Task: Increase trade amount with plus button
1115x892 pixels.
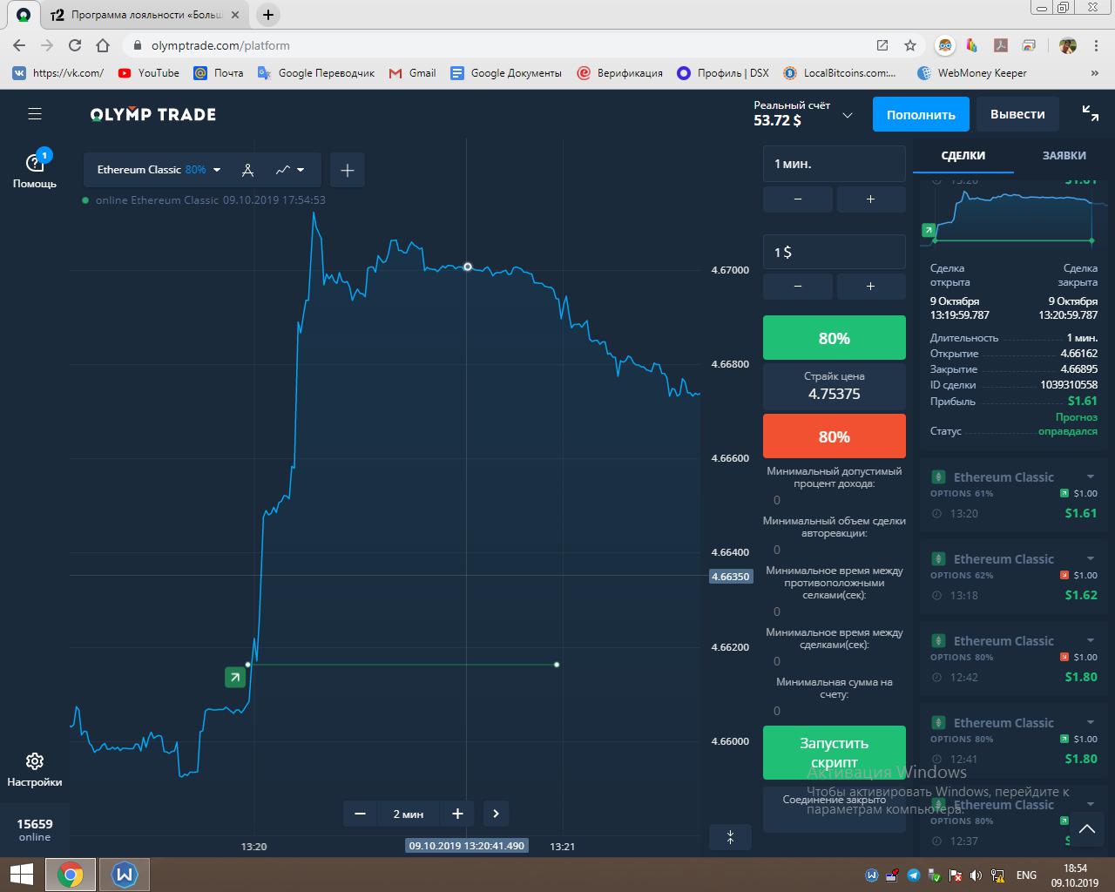Action: tap(870, 287)
